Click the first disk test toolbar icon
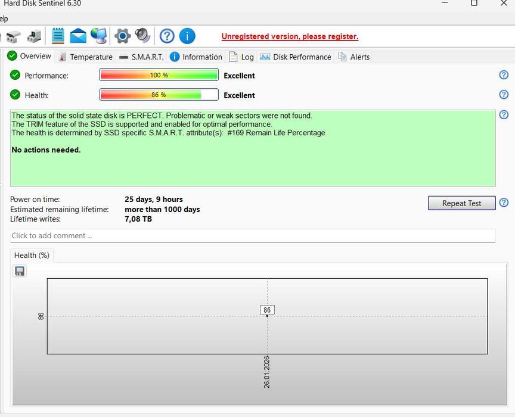Image resolution: width=515 pixels, height=417 pixels. pyautogui.click(x=13, y=36)
